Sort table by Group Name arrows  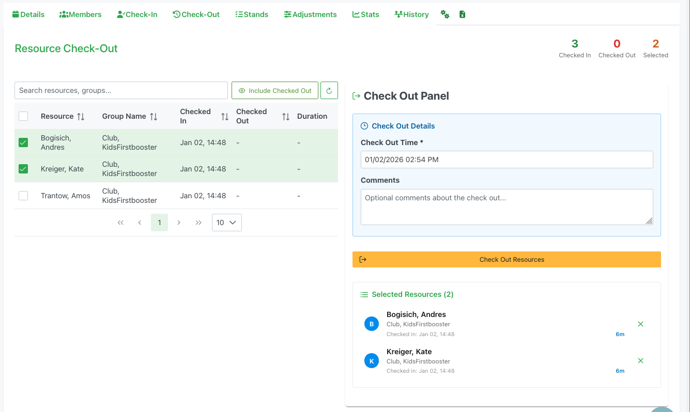154,117
